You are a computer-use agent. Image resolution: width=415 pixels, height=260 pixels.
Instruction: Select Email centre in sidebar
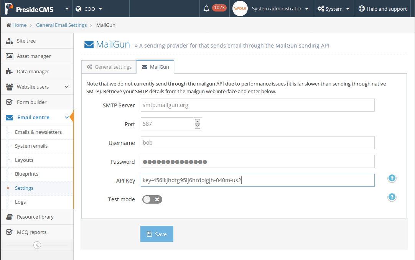[37, 117]
